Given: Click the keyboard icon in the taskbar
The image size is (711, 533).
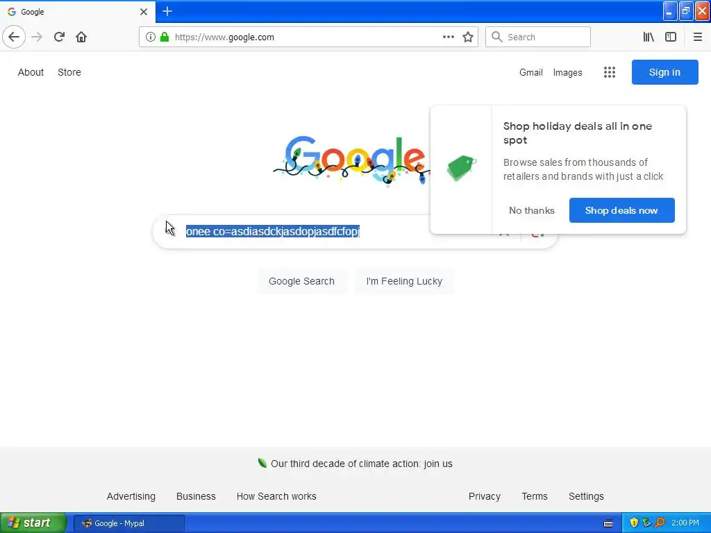Looking at the screenshot, I should pyautogui.click(x=608, y=523).
